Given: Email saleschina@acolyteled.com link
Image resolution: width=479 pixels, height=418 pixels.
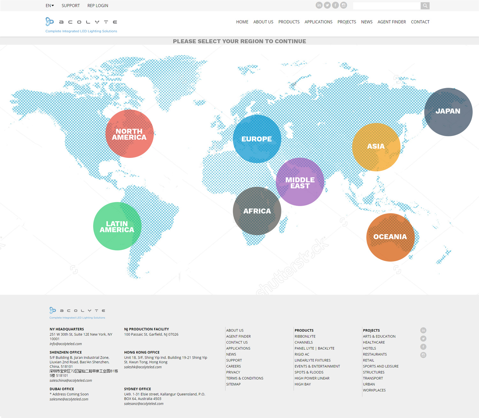Looking at the screenshot, I should click(71, 380).
